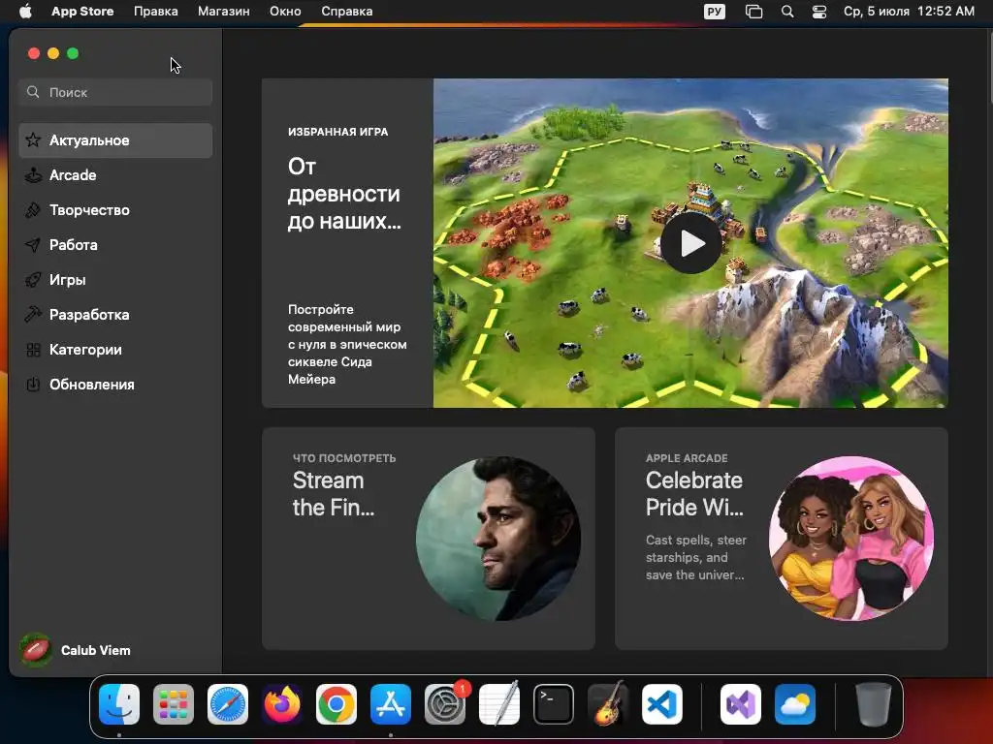Open the App Store menu
The height and width of the screenshot is (744, 993).
coord(82,12)
